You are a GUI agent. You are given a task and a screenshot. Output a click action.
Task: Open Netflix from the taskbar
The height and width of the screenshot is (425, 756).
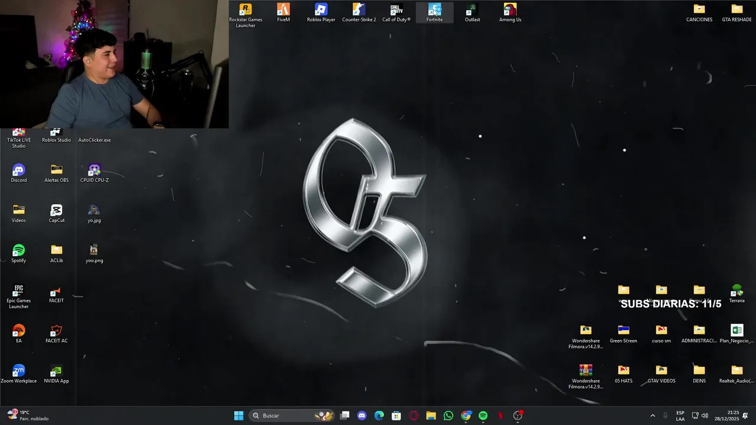coord(500,416)
